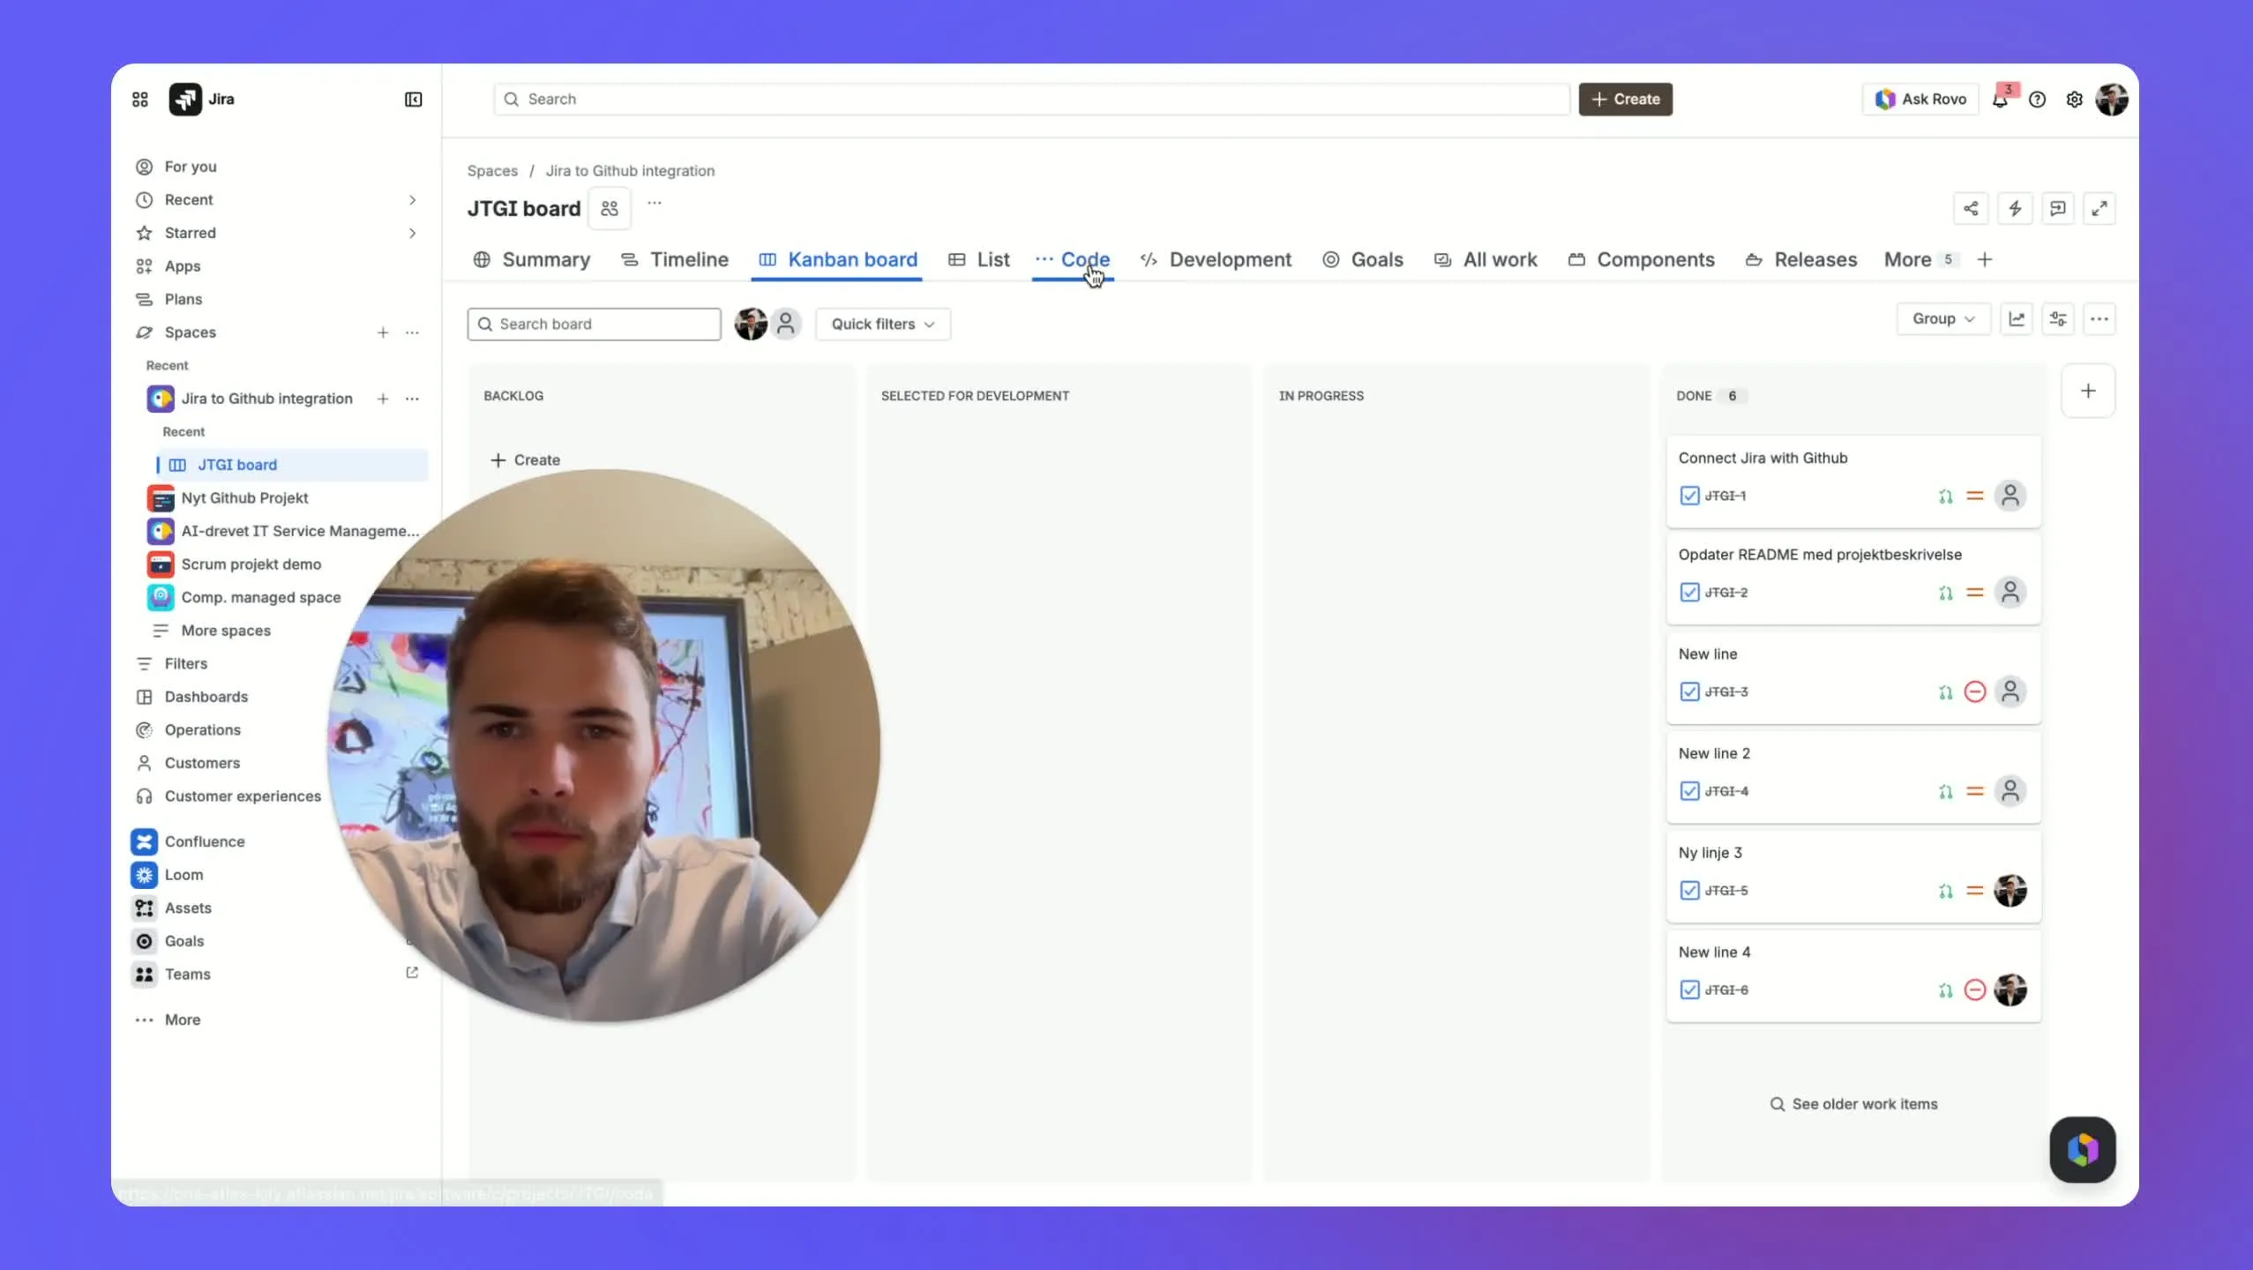The width and height of the screenshot is (2253, 1270).
Task: Click the plus icon next to Jira to Github integration
Action: click(383, 399)
